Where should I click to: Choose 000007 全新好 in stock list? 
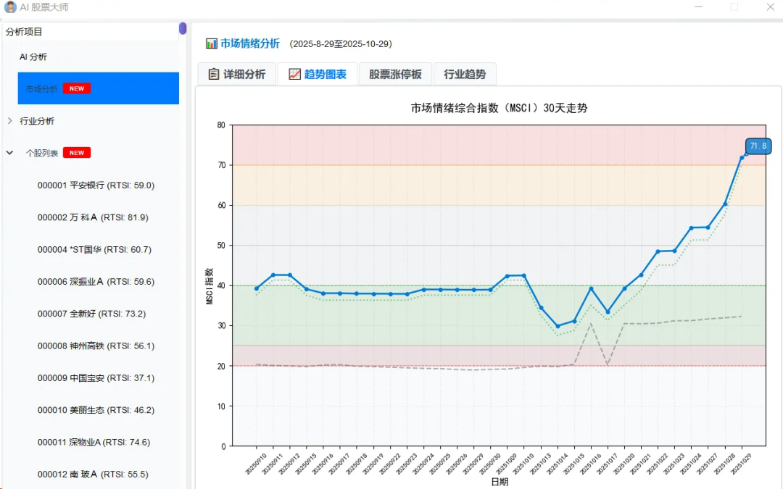91,314
